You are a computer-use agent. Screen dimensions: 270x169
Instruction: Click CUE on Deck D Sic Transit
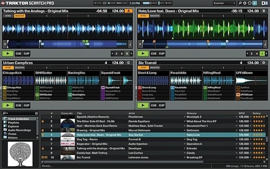coord(153,105)
